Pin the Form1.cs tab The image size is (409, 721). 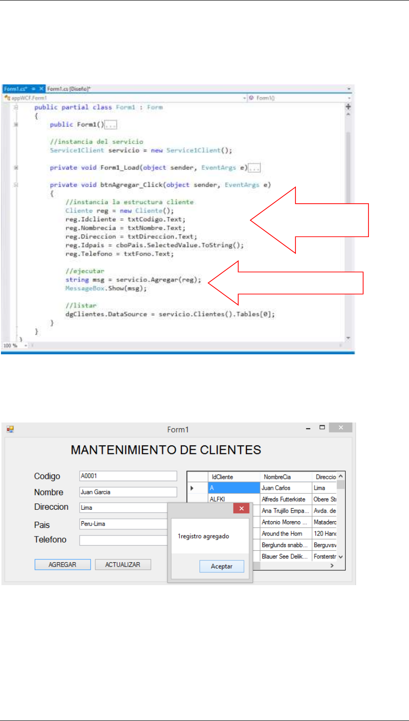[x=33, y=89]
